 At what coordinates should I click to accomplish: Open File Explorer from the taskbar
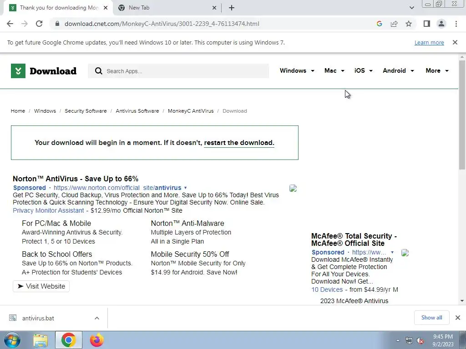41,340
